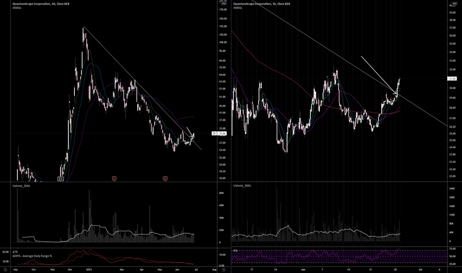
Task: Click the 'Sep' label on daily time axis
Action: [x=16, y=270]
